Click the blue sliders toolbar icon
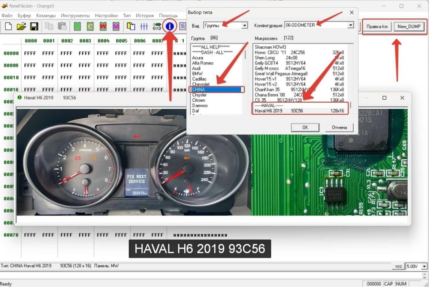 tap(144, 26)
